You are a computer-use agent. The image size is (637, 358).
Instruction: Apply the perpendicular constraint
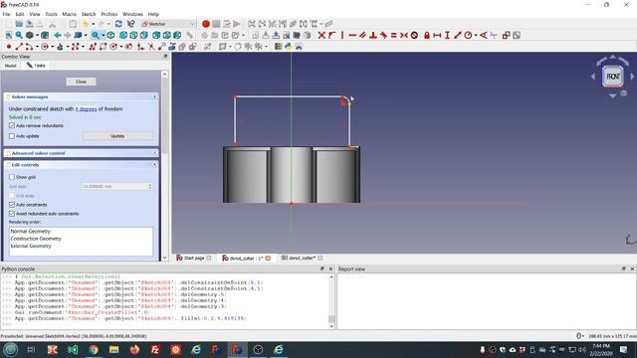coord(373,36)
